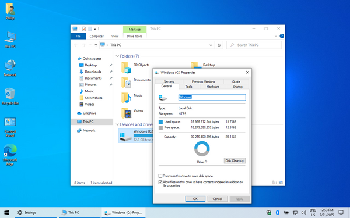Collapse the Devices and drives group
This screenshot has width=350, height=218.
(117, 124)
